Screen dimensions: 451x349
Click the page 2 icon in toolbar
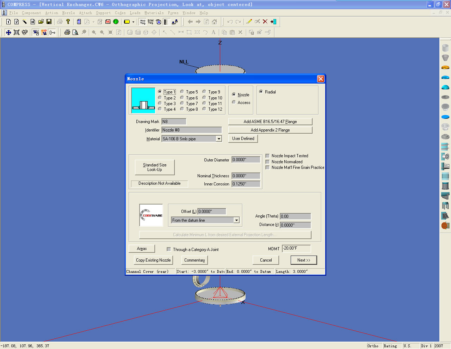tap(17, 22)
